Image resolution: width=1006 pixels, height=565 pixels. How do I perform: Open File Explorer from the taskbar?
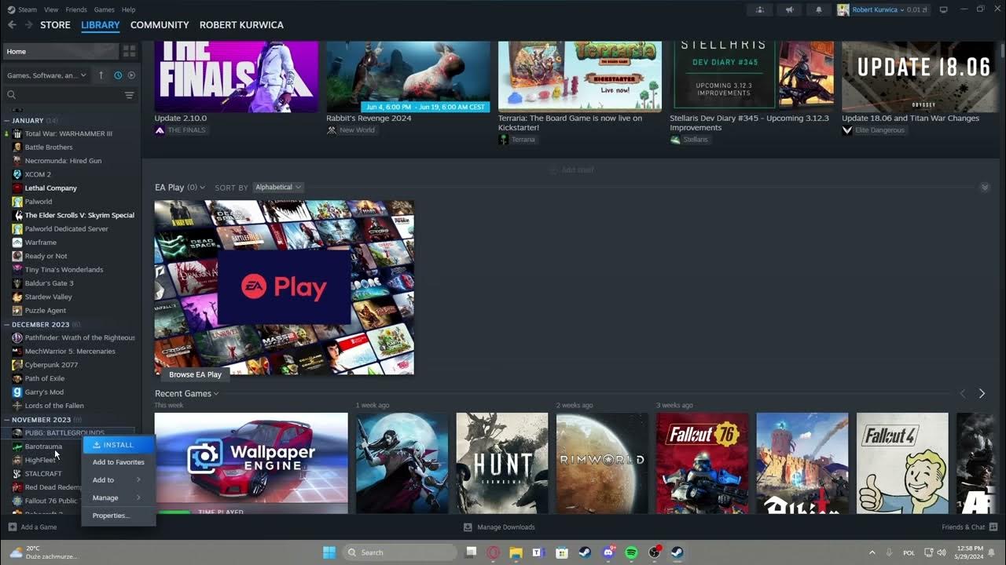click(516, 552)
